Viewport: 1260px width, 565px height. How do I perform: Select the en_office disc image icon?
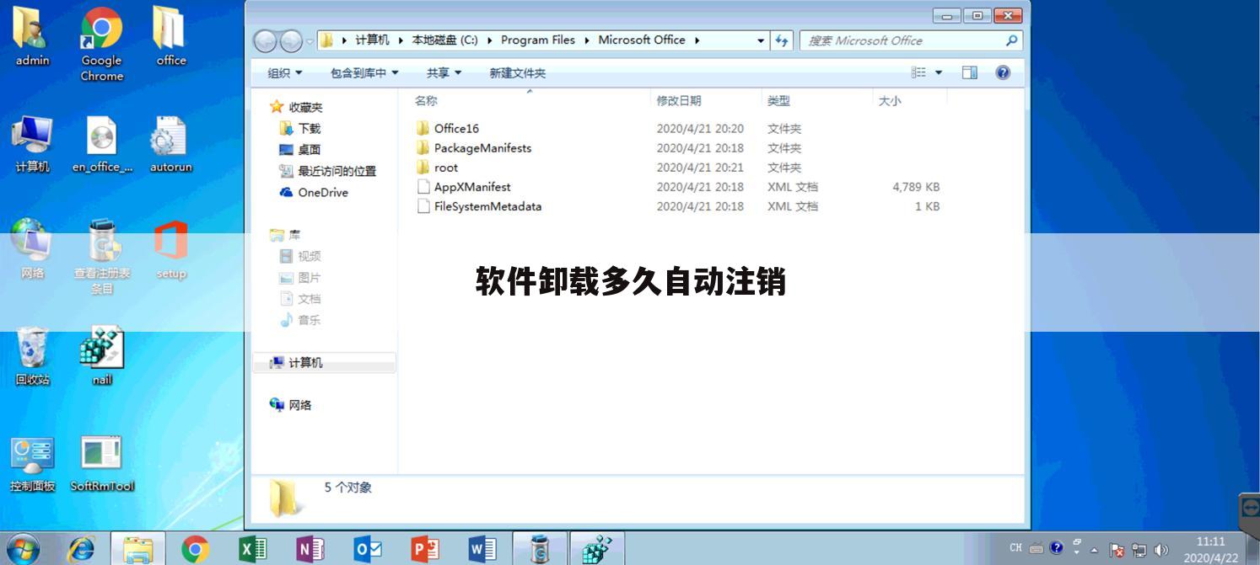(101, 144)
